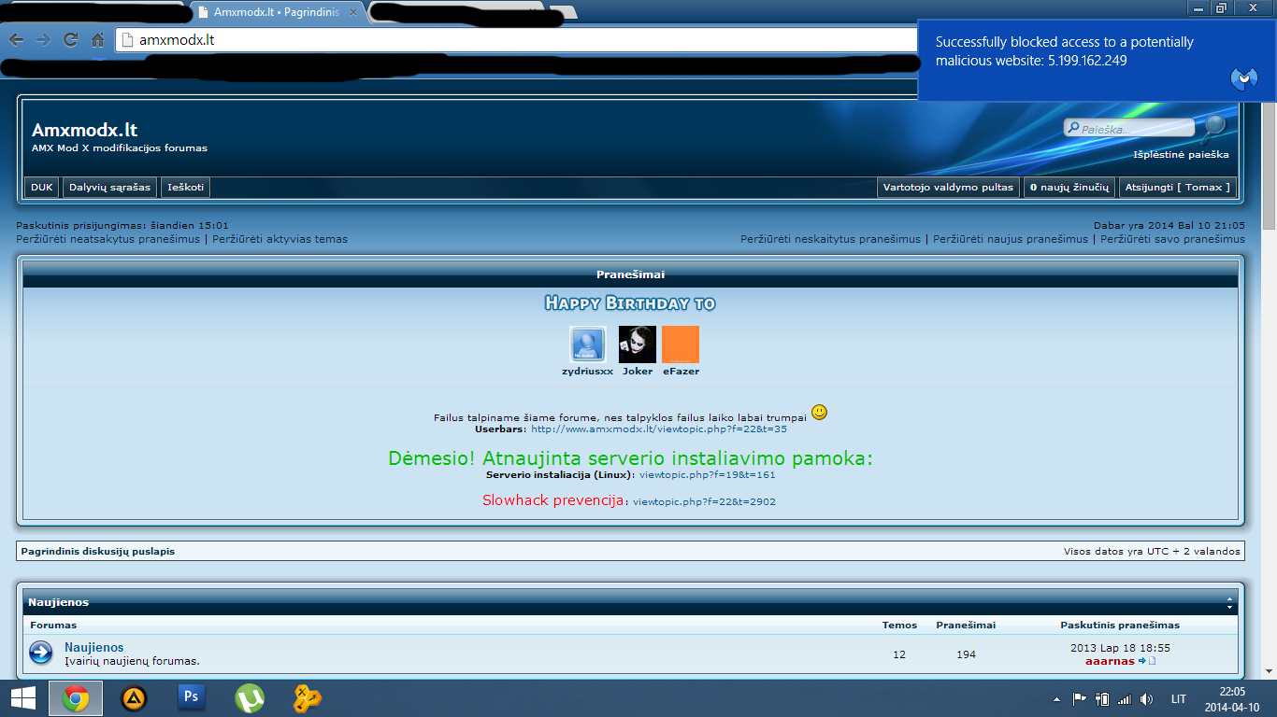View latest post icon next to aaarnas
The image size is (1277, 717).
coord(1147,661)
